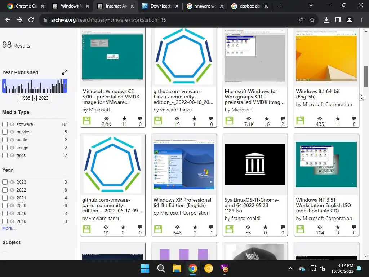This screenshot has width=369, height=277.
Task: Edit the 1985 start year field
Action: point(26,98)
